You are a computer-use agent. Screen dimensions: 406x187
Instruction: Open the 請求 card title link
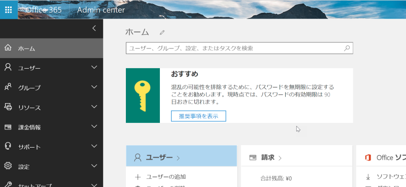click(268, 157)
